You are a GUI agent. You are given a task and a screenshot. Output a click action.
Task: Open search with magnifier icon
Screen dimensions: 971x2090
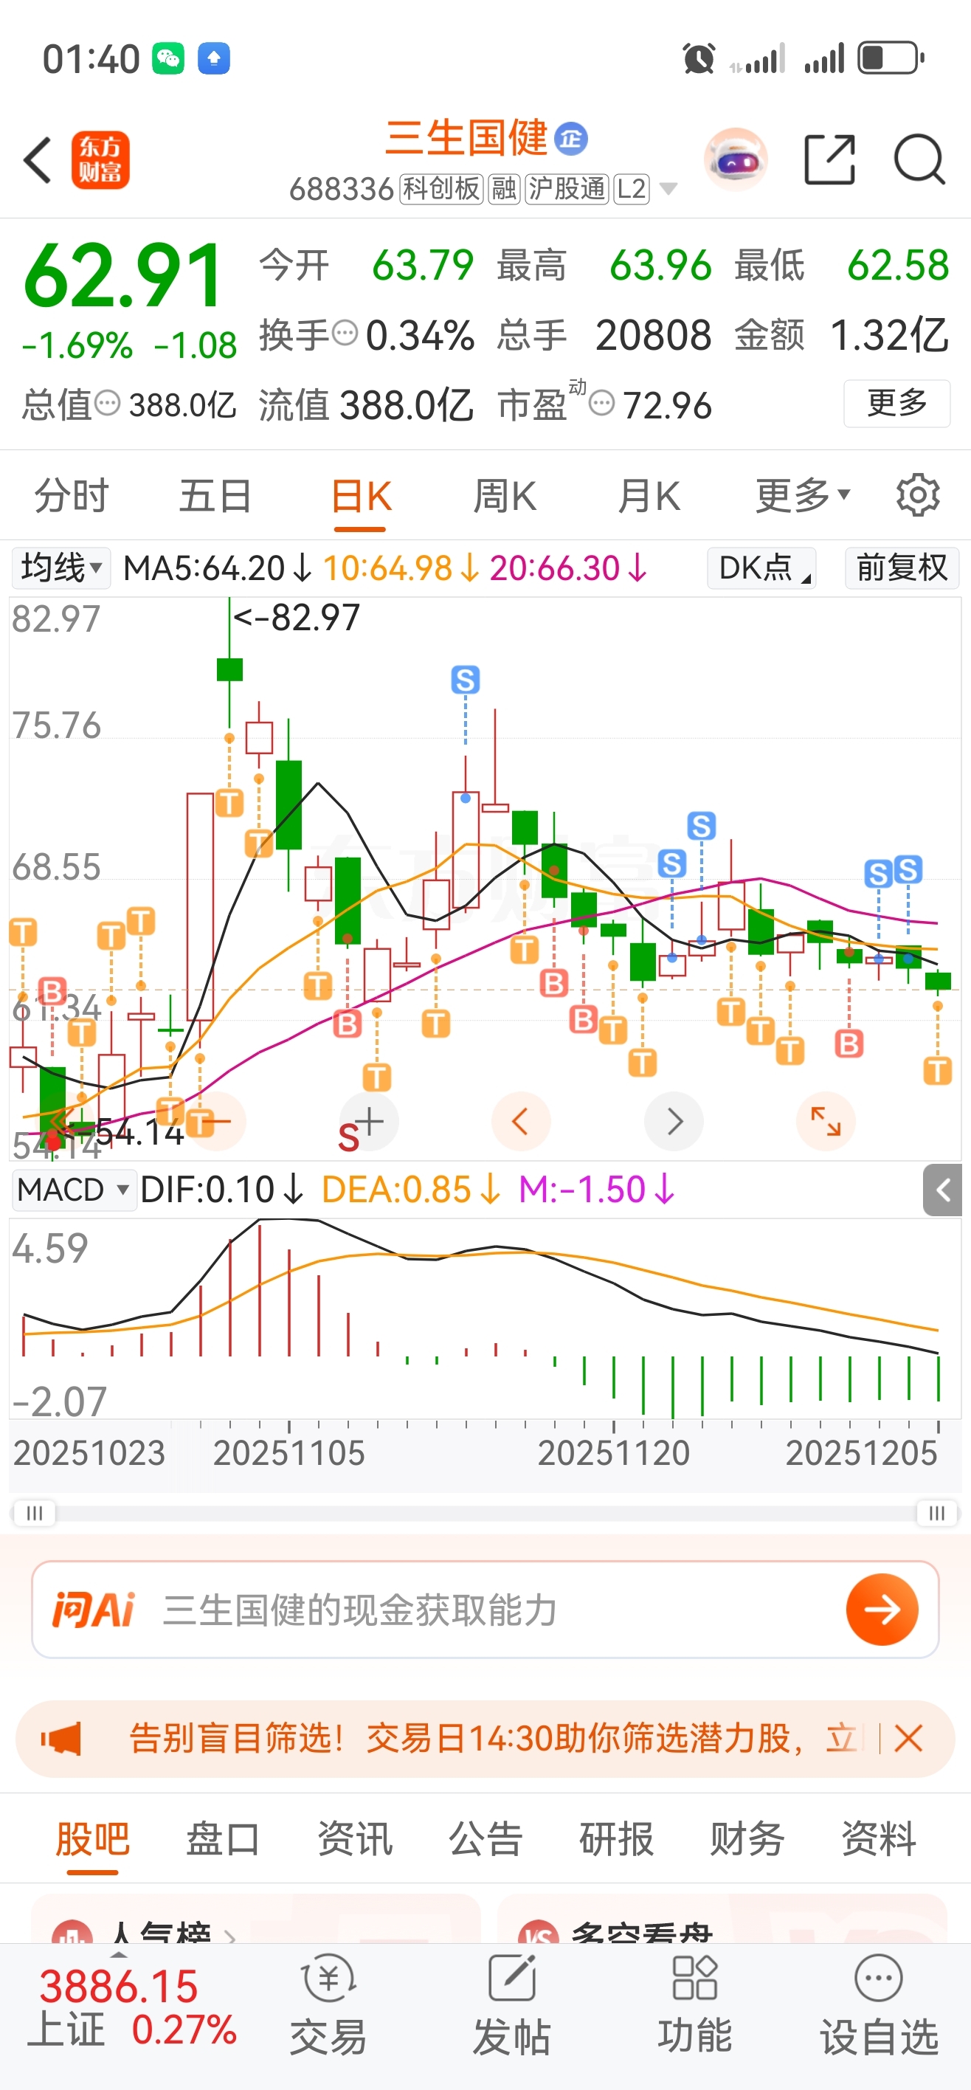point(919,160)
